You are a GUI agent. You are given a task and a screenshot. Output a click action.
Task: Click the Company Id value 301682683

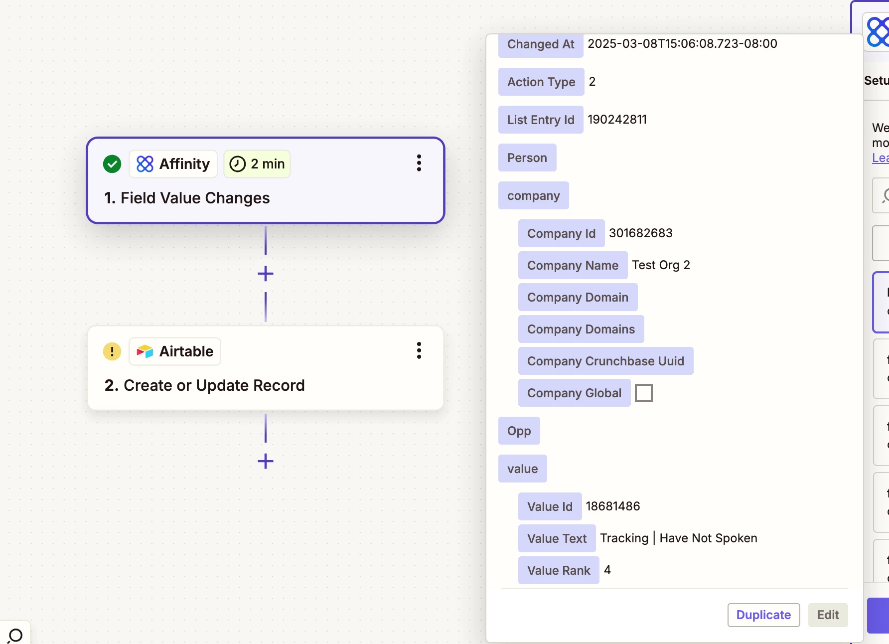click(x=641, y=233)
